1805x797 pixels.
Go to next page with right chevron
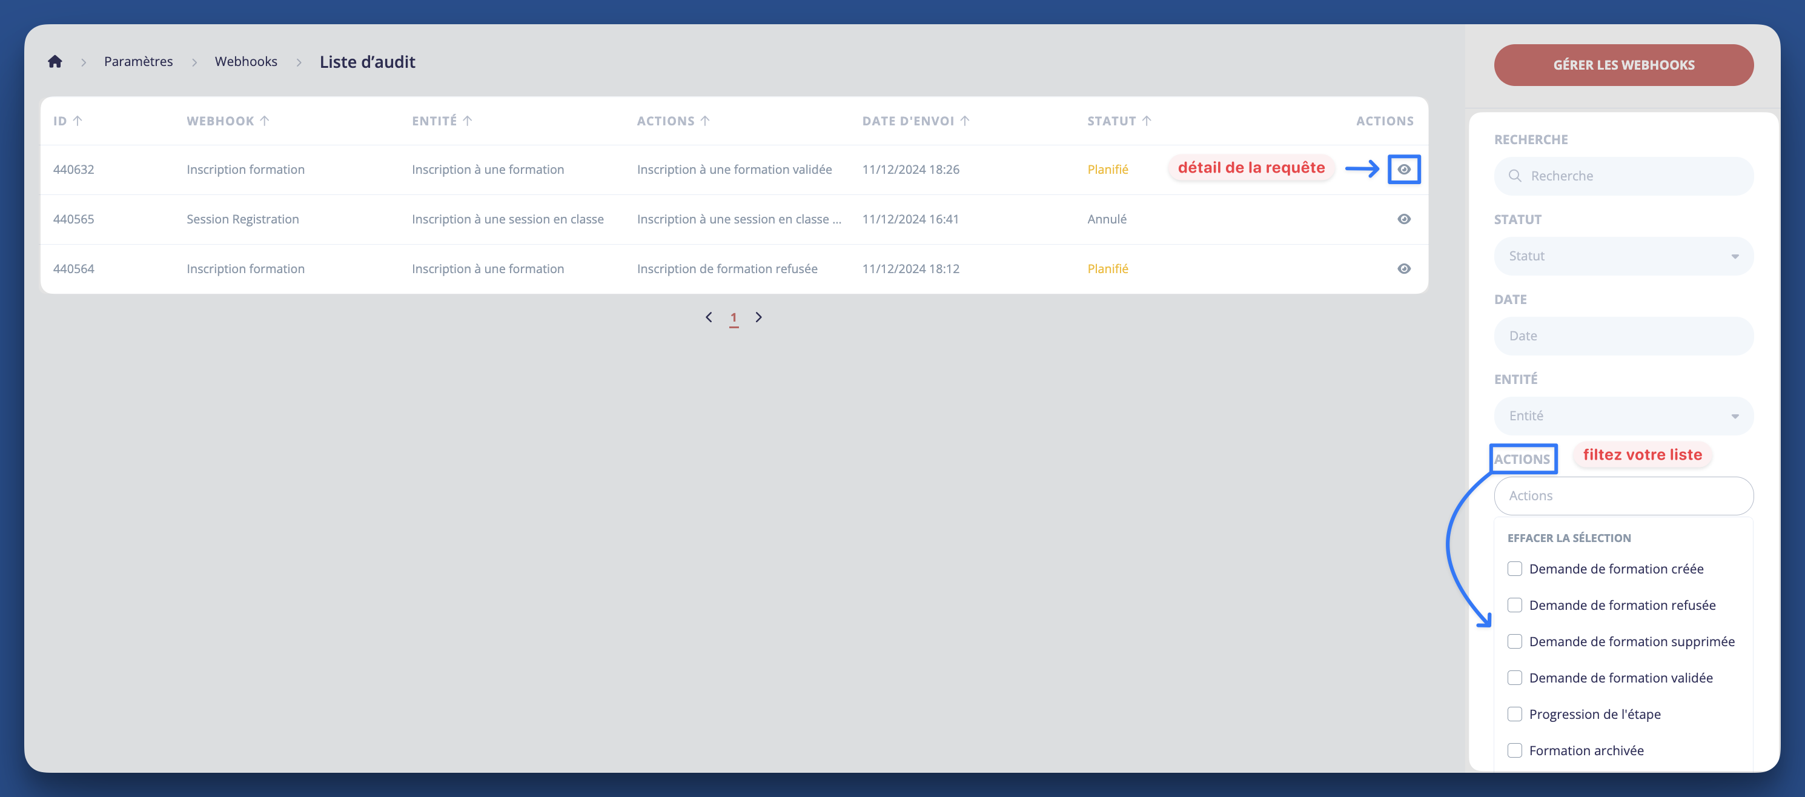click(758, 317)
